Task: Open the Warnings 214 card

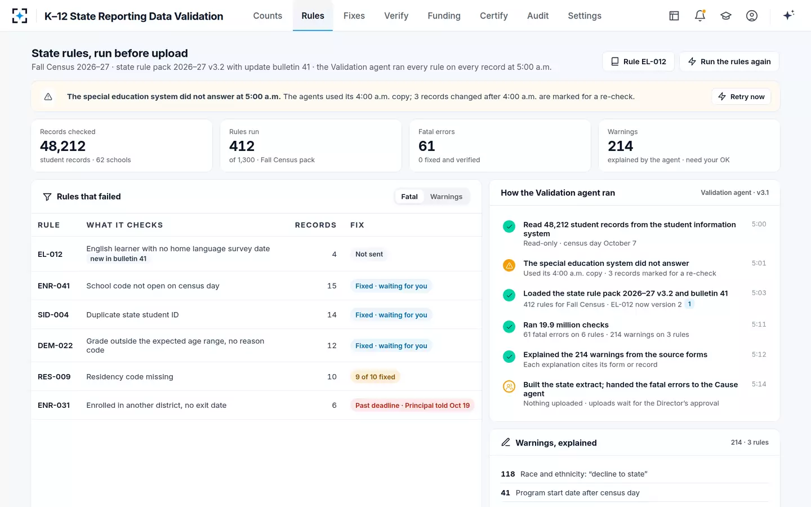Action: tap(689, 145)
